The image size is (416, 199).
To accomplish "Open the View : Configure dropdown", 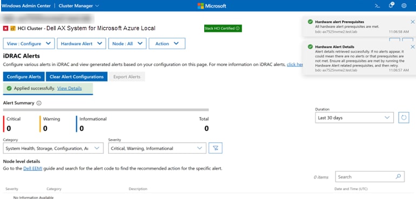I will 29,44.
